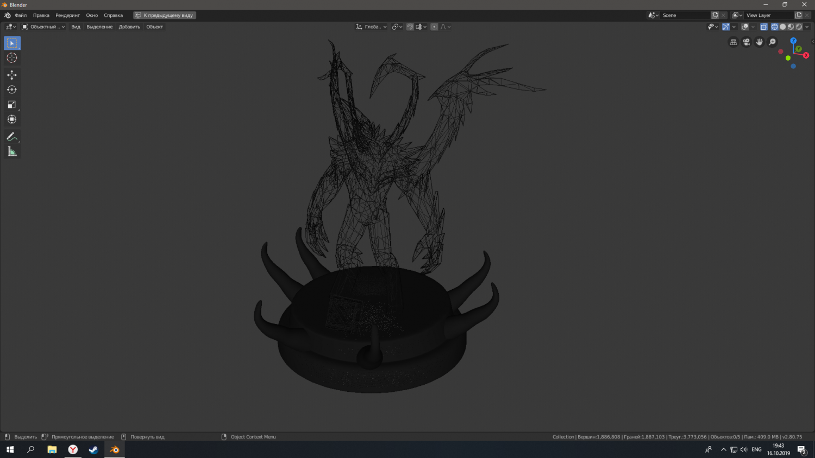Open the Рендеринг menu

(x=67, y=15)
